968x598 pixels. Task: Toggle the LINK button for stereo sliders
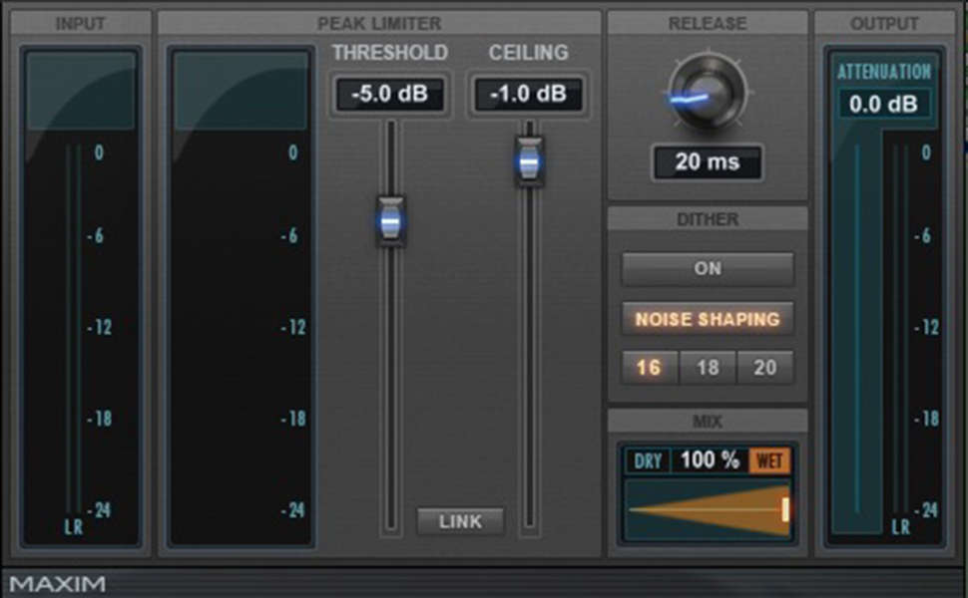459,521
